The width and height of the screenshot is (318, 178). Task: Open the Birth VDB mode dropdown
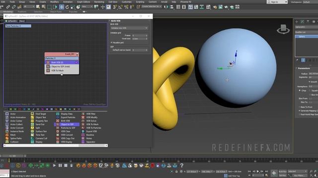click(129, 28)
